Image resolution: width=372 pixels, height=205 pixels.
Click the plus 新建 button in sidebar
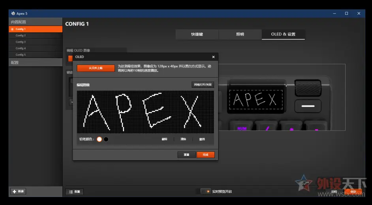click(x=18, y=191)
